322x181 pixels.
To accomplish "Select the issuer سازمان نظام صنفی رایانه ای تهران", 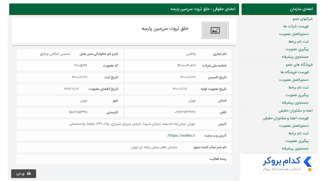I will pyautogui.click(x=154, y=147).
